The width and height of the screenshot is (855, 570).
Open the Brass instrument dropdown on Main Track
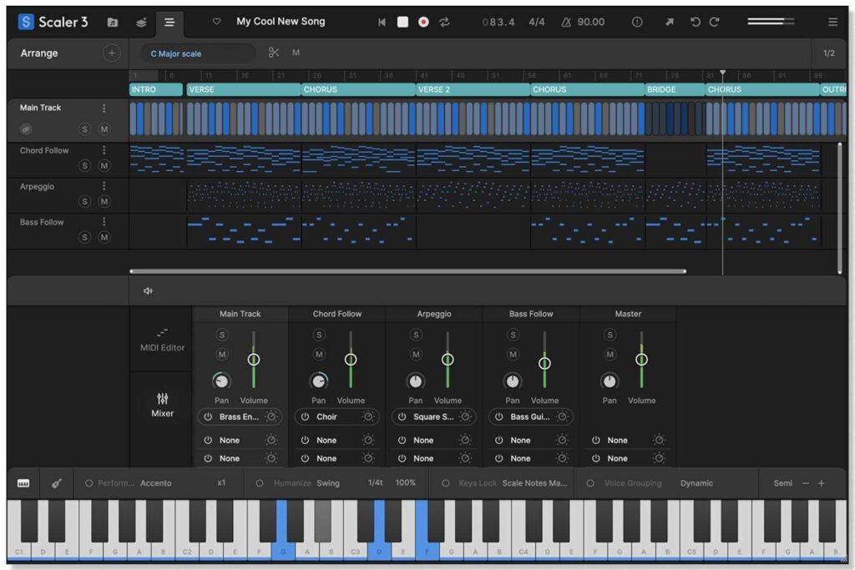(x=240, y=416)
